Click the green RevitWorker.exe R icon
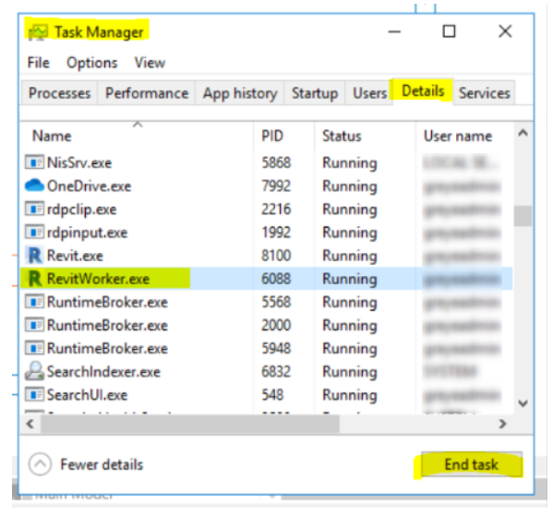Image resolution: width=552 pixels, height=514 pixels. coord(34,279)
